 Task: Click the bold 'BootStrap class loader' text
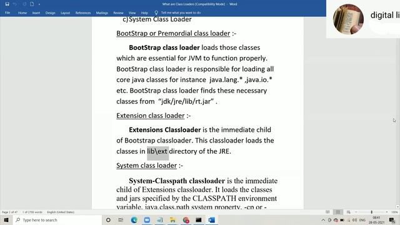pyautogui.click(x=164, y=47)
